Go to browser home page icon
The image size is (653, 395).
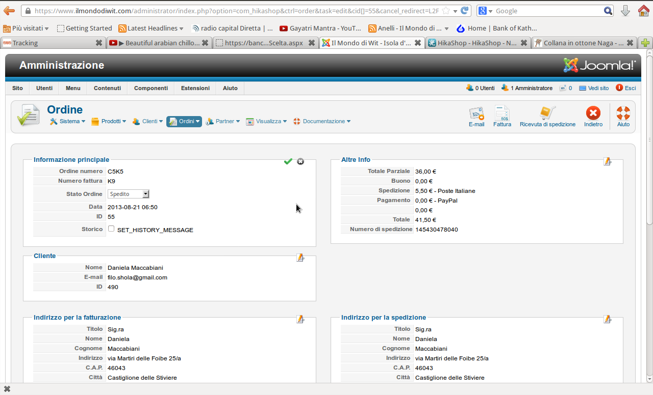pyautogui.click(x=643, y=11)
